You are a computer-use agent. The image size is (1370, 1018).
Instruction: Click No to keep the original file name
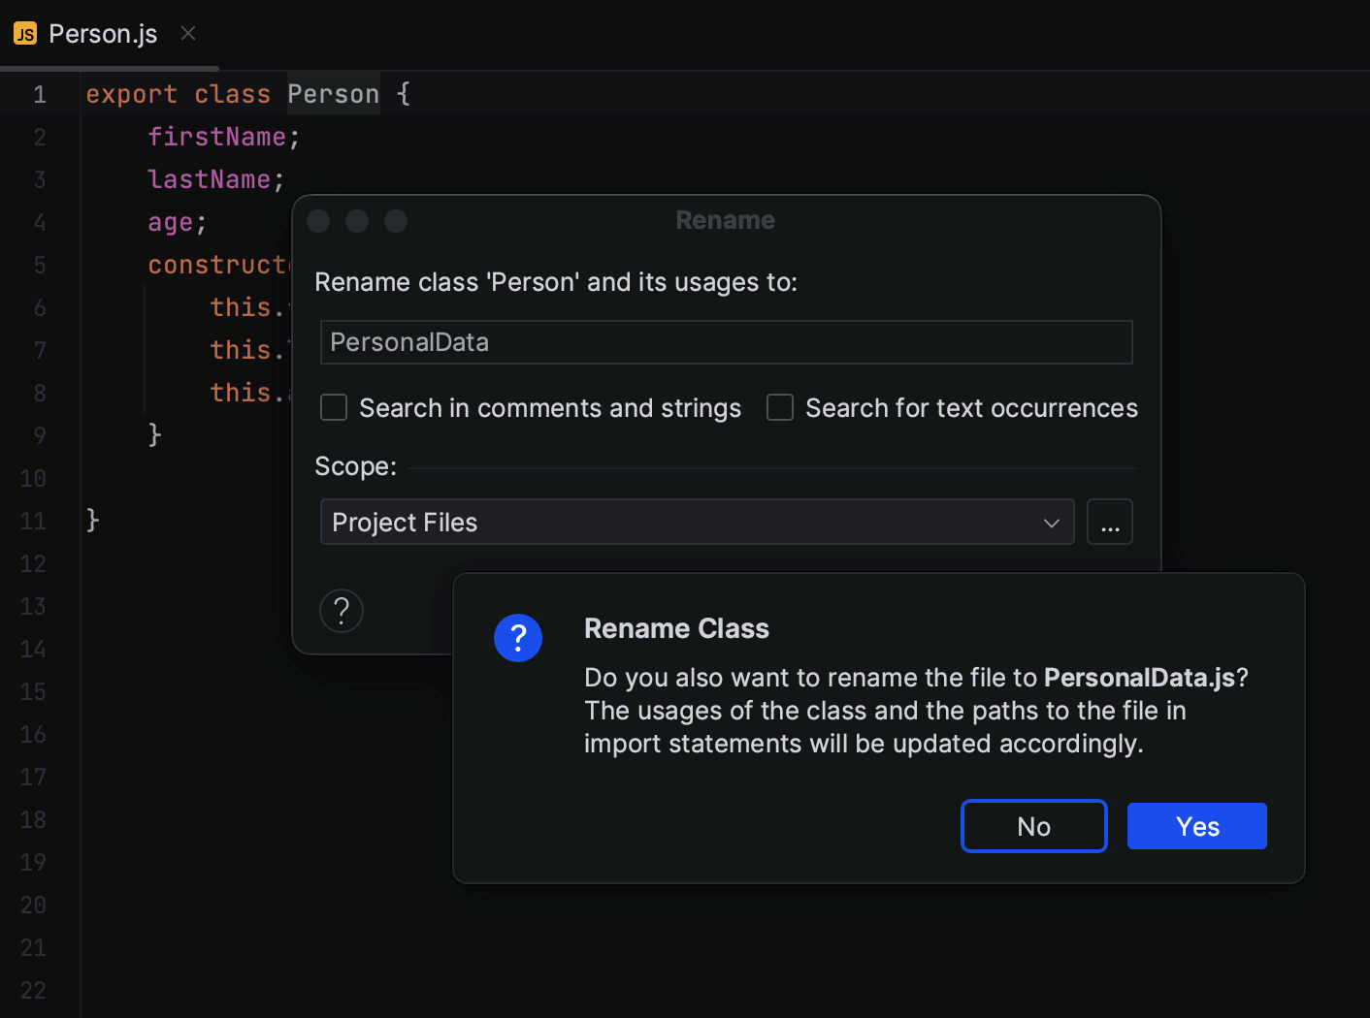pyautogui.click(x=1033, y=825)
